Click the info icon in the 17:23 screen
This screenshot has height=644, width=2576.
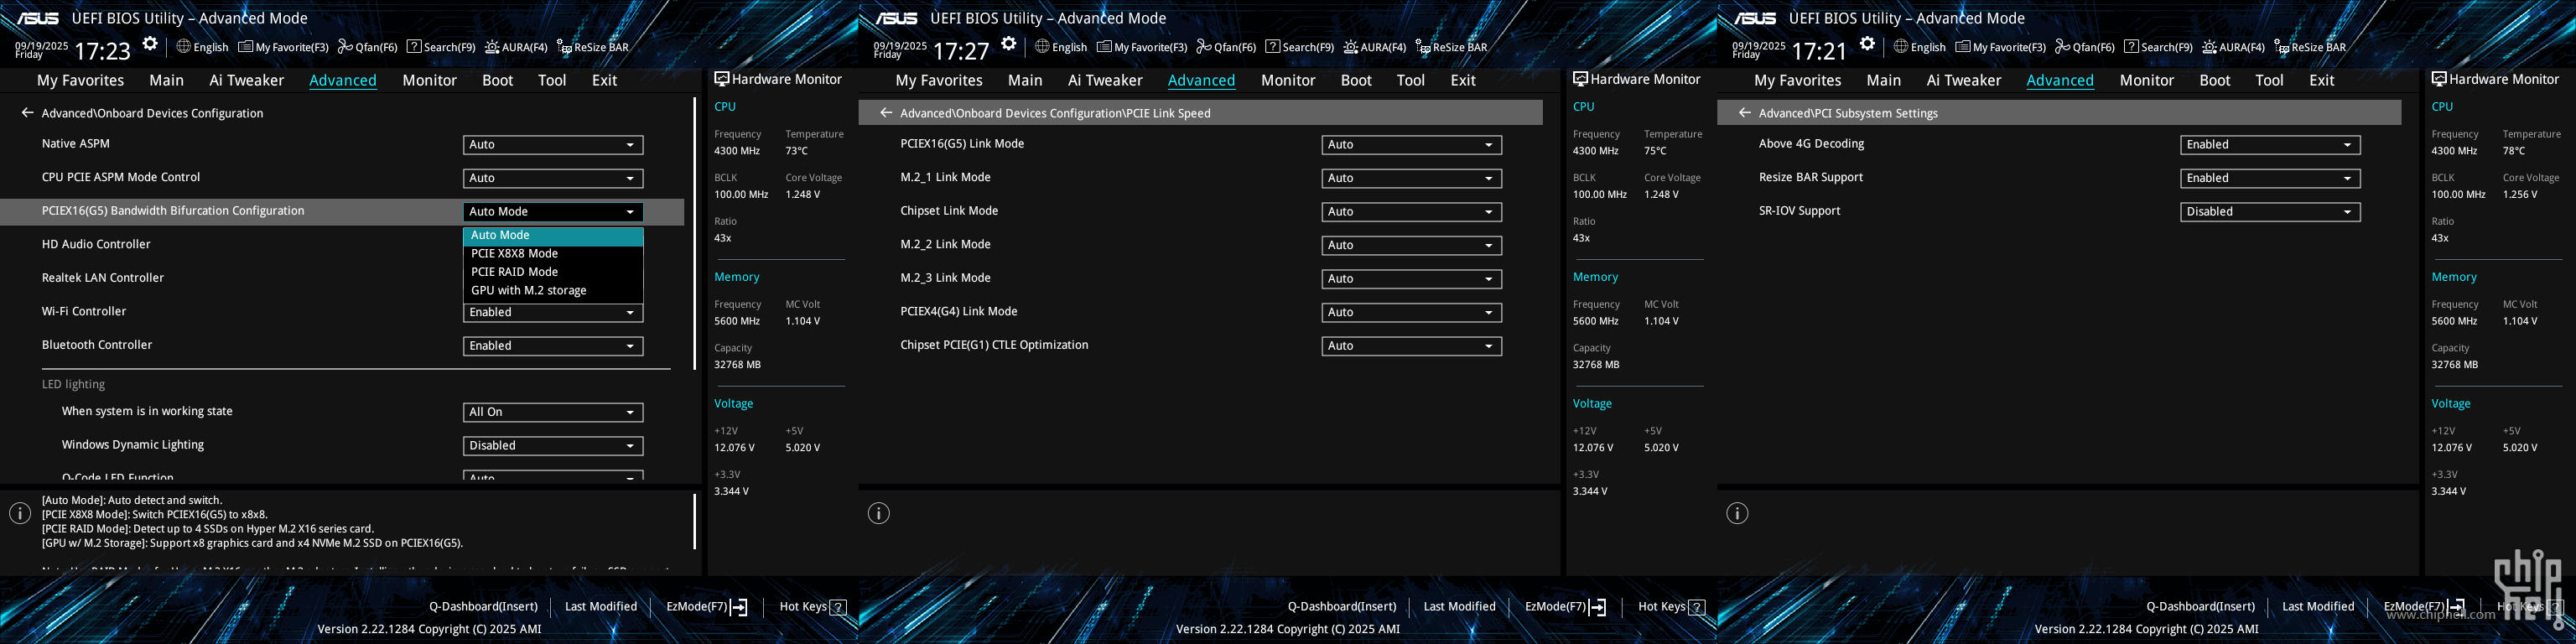point(20,513)
